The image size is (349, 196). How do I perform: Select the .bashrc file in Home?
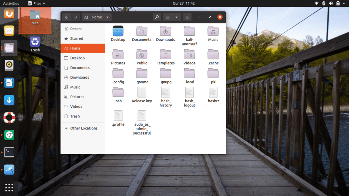[x=213, y=95]
